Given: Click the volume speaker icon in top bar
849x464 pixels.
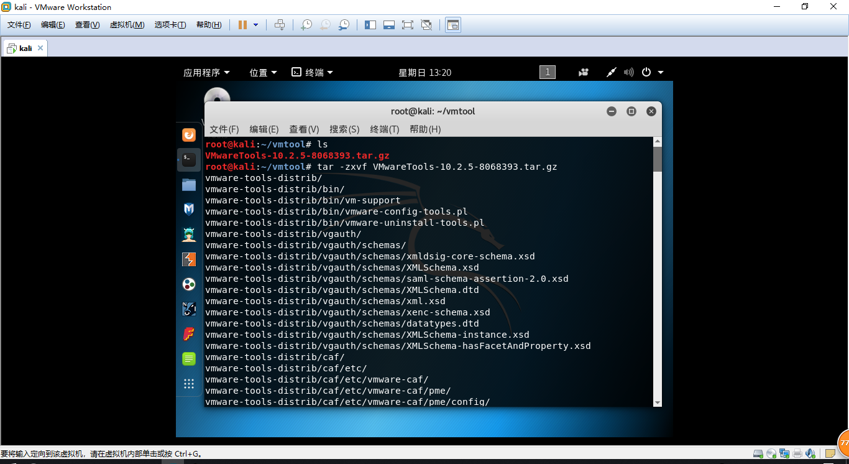Looking at the screenshot, I should coord(628,72).
